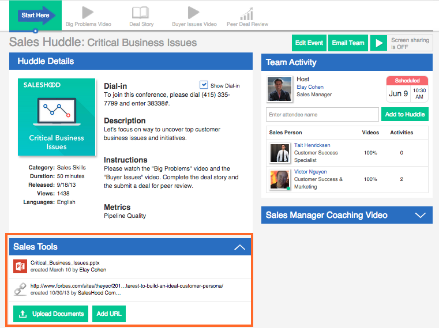439x328 pixels.
Task: Click the host's profile photo
Action: (x=279, y=89)
